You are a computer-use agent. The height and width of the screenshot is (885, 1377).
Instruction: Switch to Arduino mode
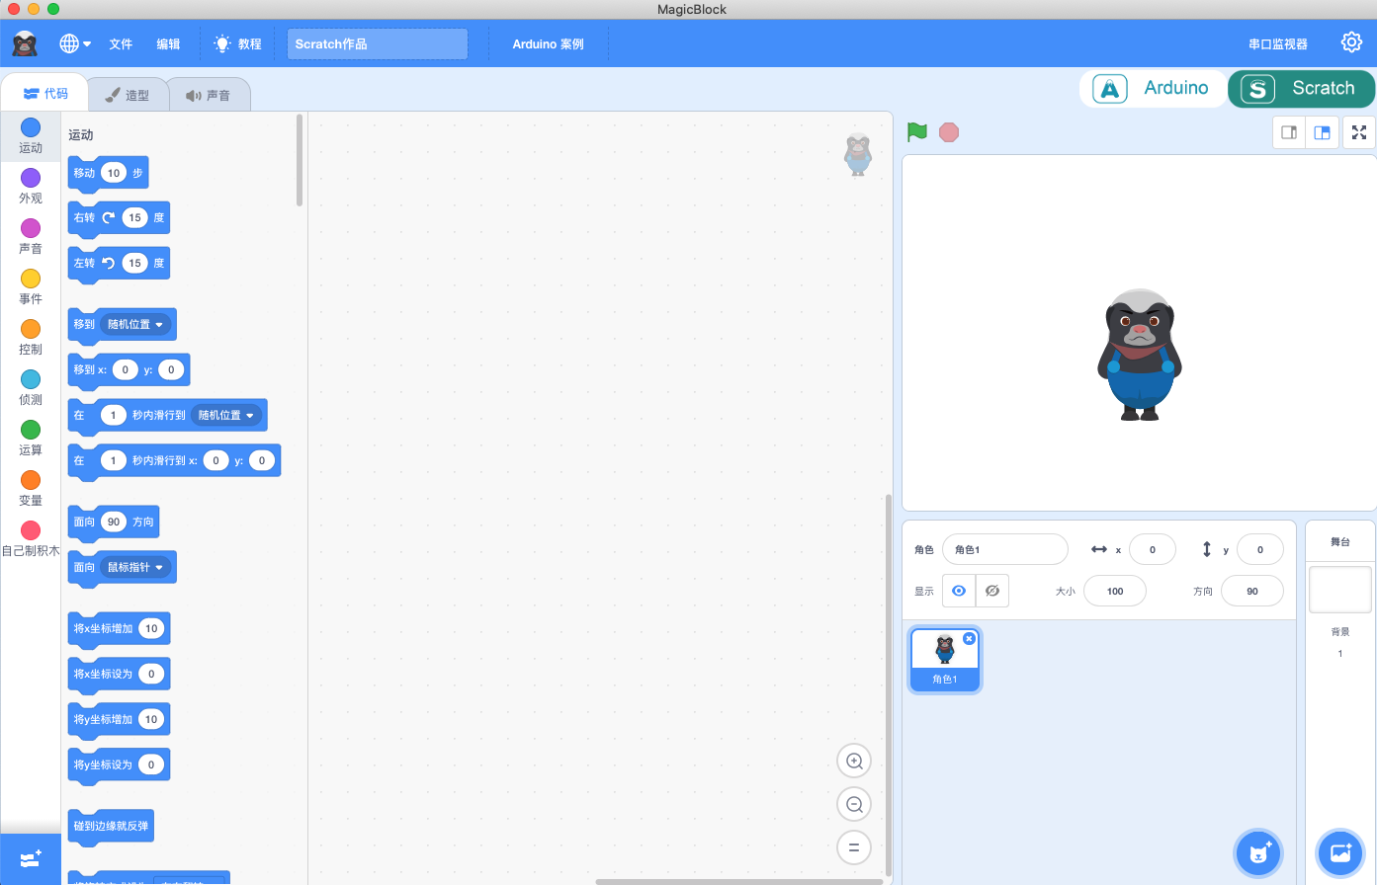[x=1153, y=88]
